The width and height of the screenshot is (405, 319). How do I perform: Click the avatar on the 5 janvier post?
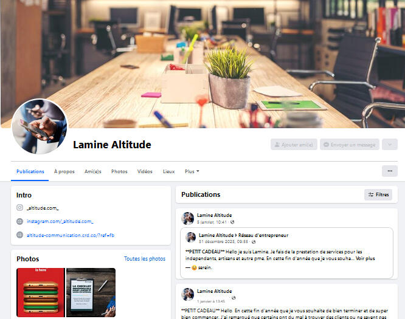click(187, 218)
